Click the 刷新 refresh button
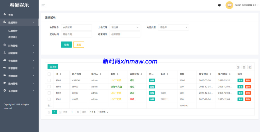Viewport: 260px width, 132px height. (x=53, y=67)
